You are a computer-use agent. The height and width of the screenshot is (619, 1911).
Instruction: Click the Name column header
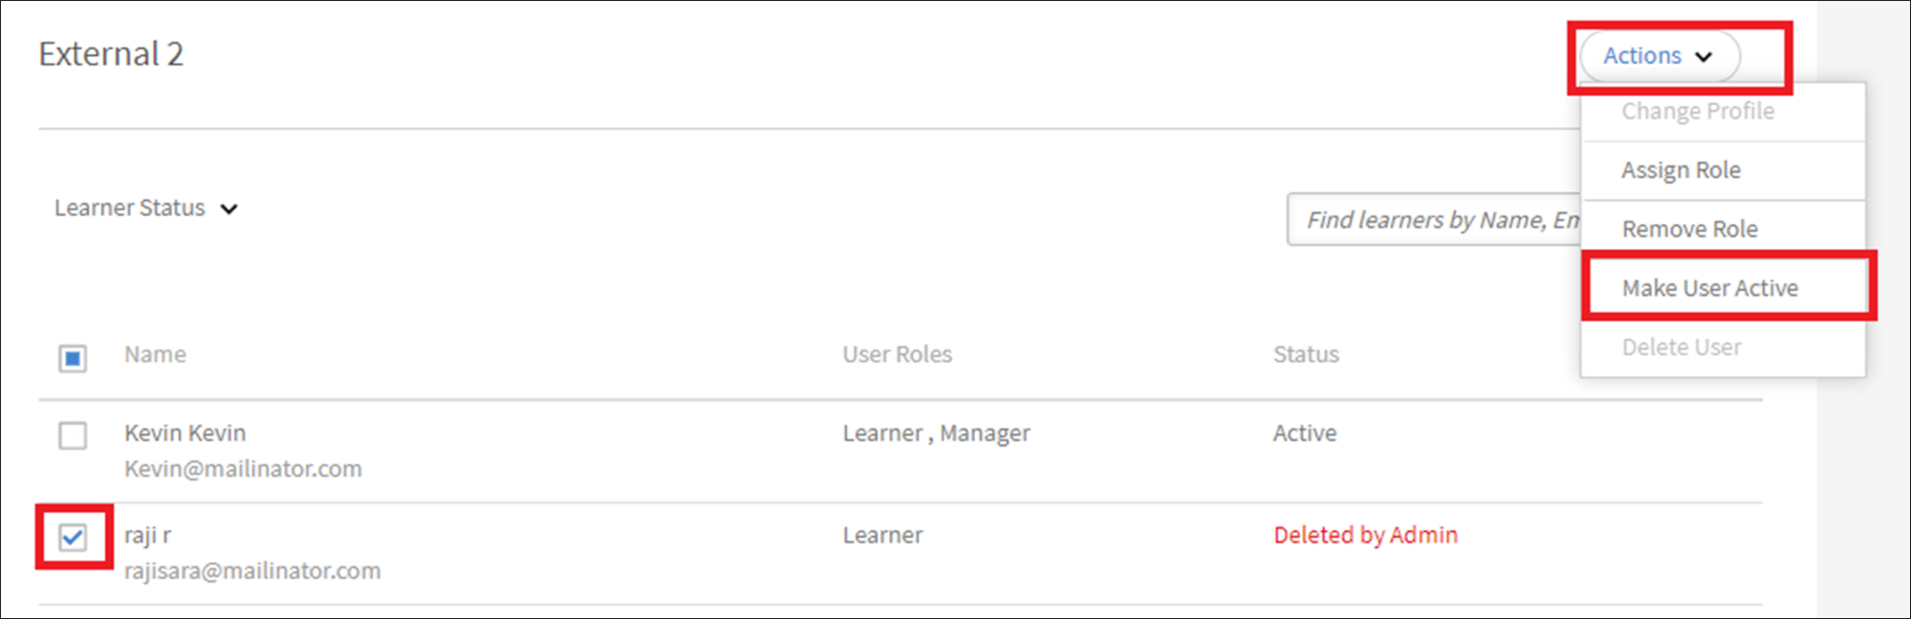click(x=155, y=355)
